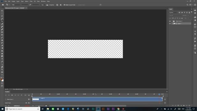
Task: Select the Rectangular Marquee tool
Action: 2,13
